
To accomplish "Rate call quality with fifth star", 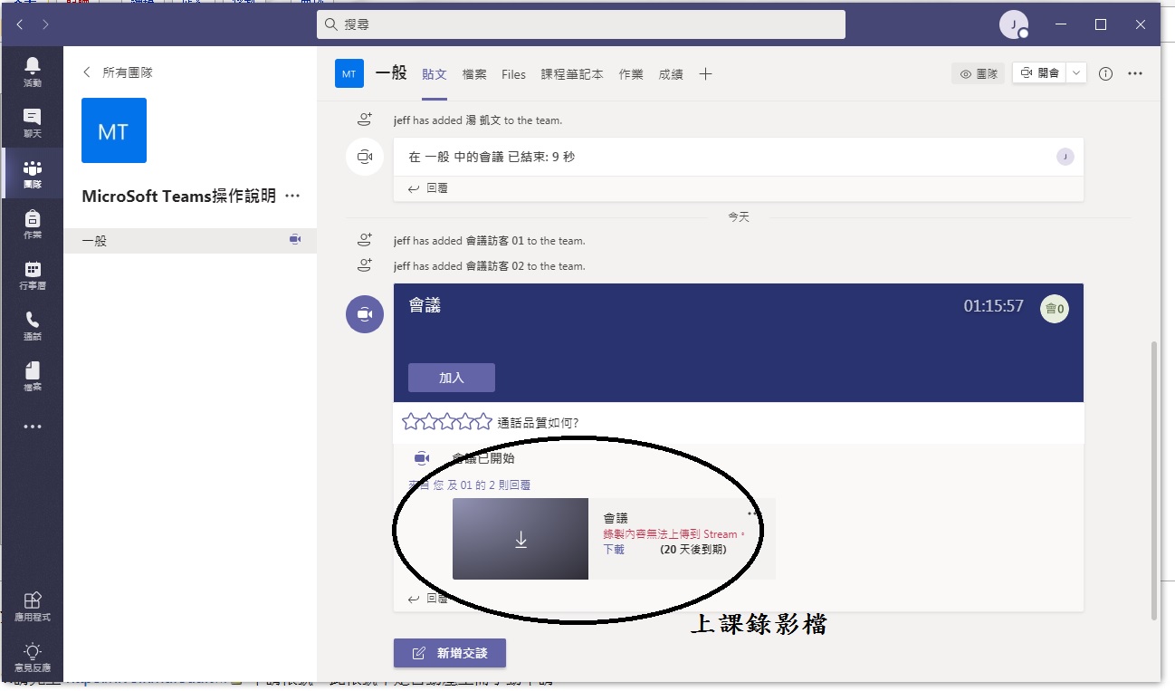I will (x=484, y=421).
